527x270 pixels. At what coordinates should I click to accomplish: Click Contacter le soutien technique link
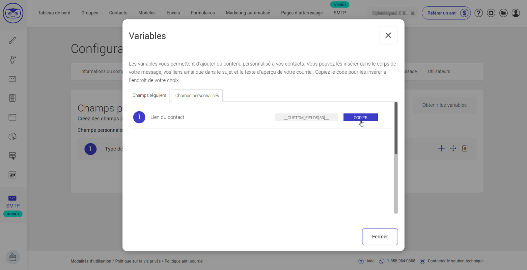[x=456, y=261]
